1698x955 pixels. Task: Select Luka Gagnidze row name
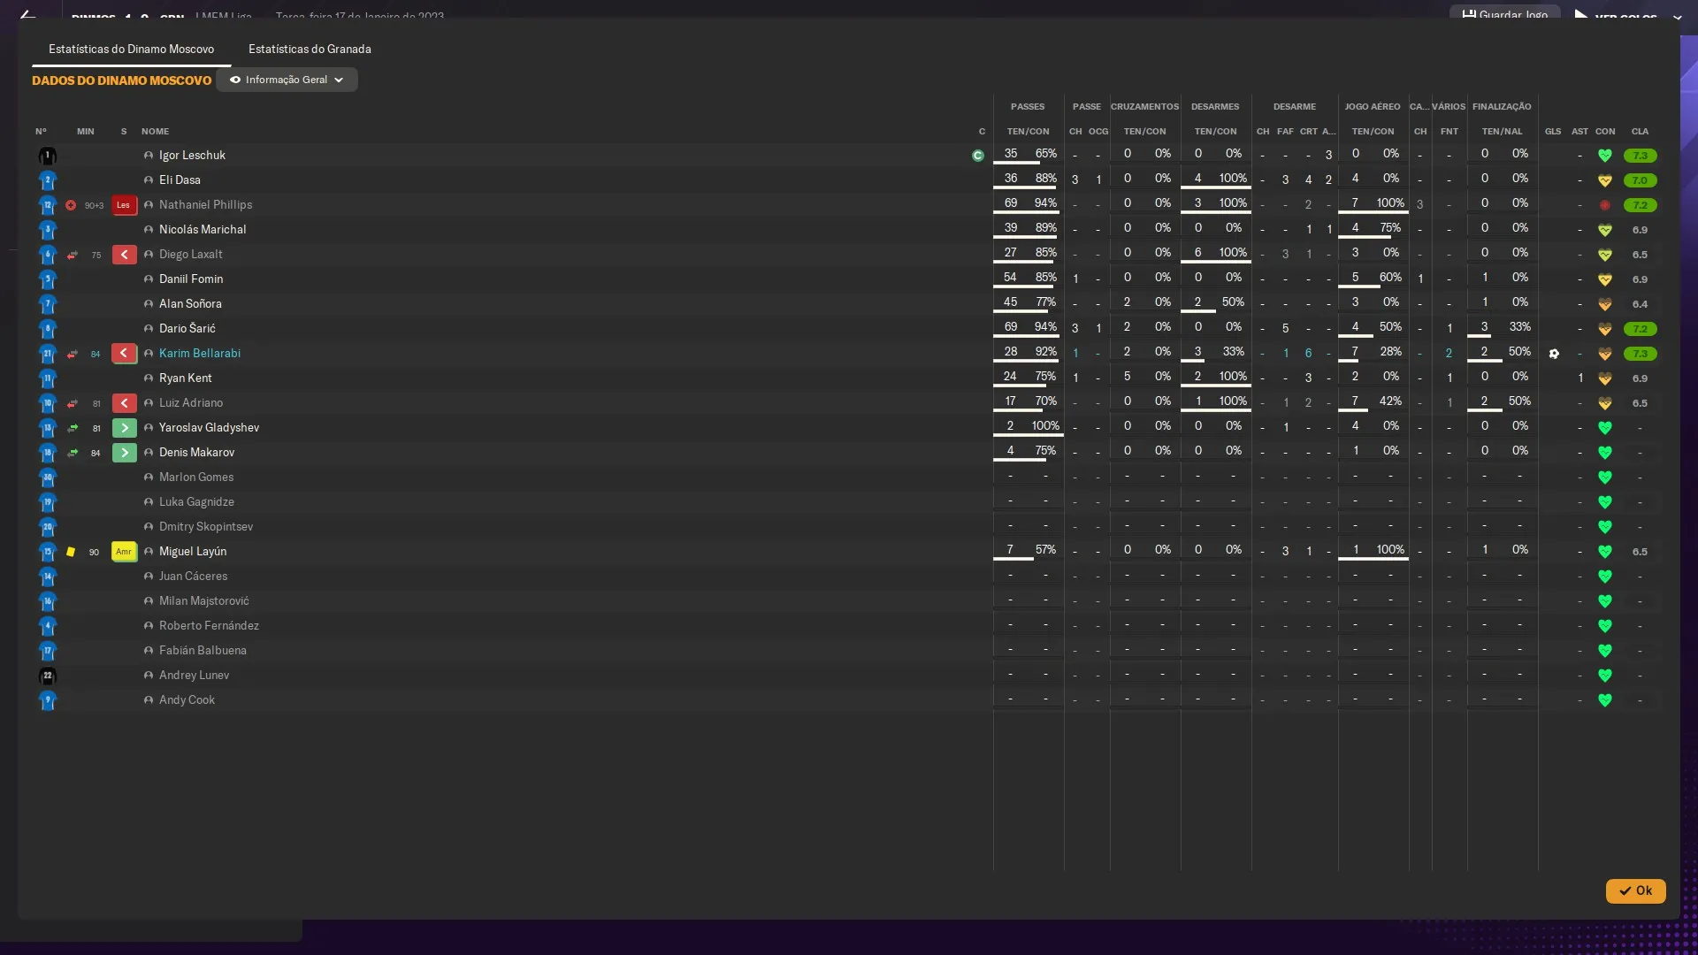click(x=196, y=502)
